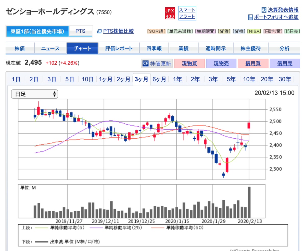Set chart period to 2ヶ月

point(124,79)
